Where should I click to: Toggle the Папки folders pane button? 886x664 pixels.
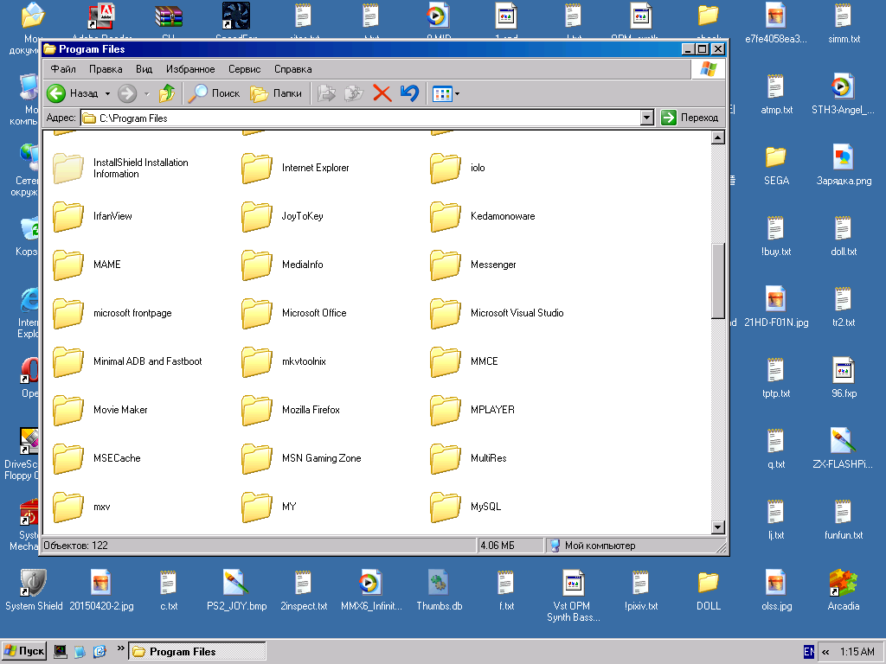(277, 93)
